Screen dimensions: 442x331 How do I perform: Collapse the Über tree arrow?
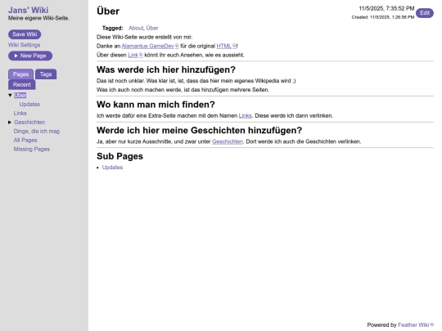[x=10, y=96]
